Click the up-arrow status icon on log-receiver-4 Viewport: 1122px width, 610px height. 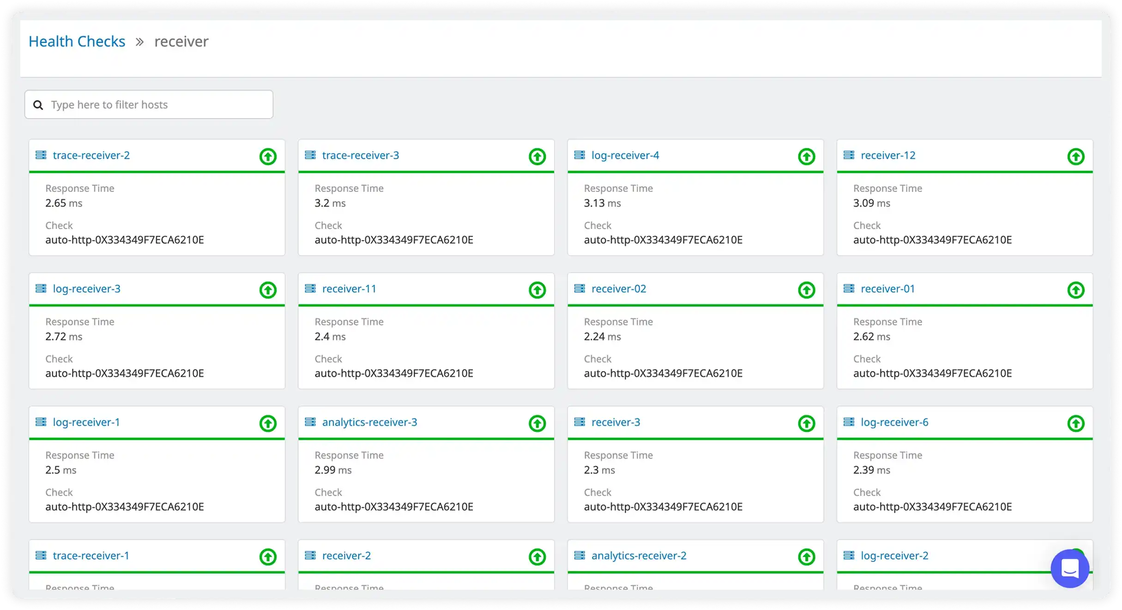(806, 156)
